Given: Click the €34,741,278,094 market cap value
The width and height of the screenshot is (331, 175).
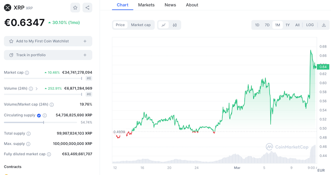Looking at the screenshot, I should (77, 72).
